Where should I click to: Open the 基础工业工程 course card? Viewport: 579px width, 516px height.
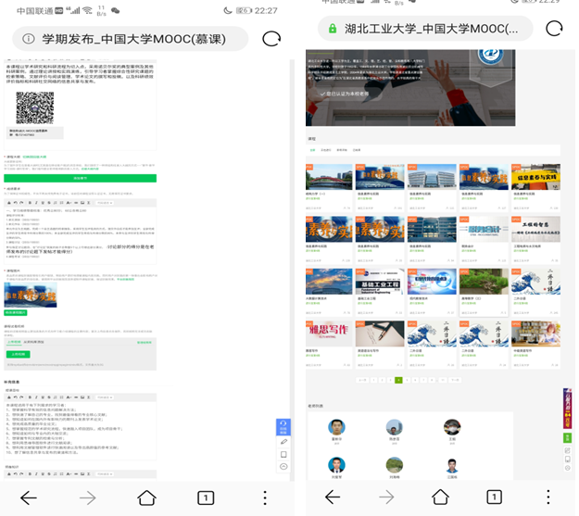380,292
